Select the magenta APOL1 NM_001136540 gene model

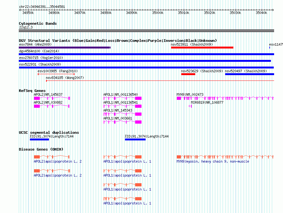pos(122,98)
